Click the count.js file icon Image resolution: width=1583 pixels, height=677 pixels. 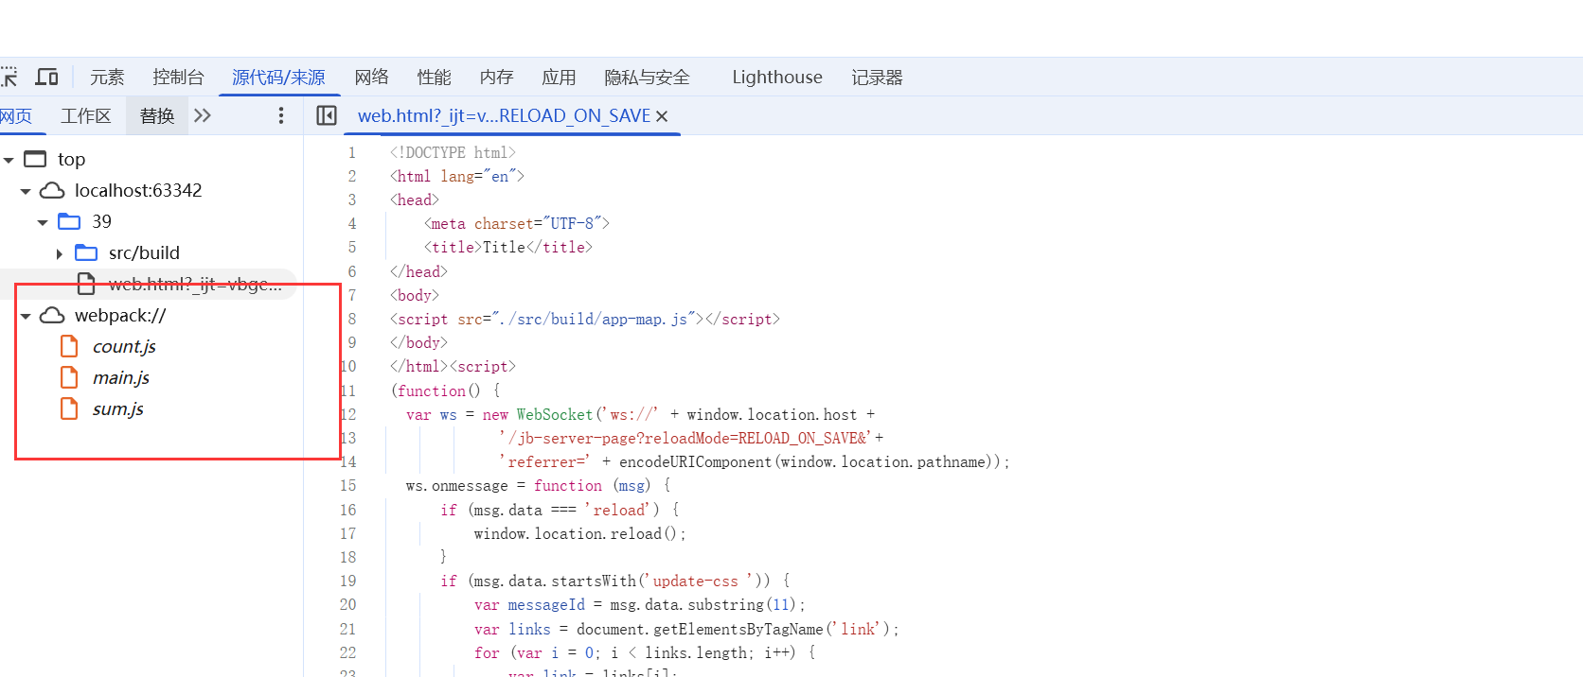pos(69,346)
